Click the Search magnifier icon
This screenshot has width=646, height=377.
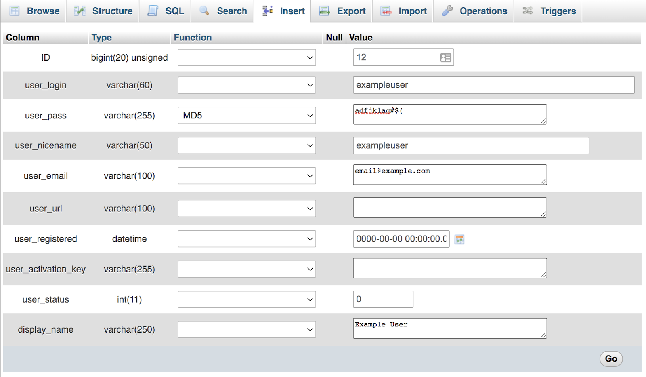click(x=203, y=11)
